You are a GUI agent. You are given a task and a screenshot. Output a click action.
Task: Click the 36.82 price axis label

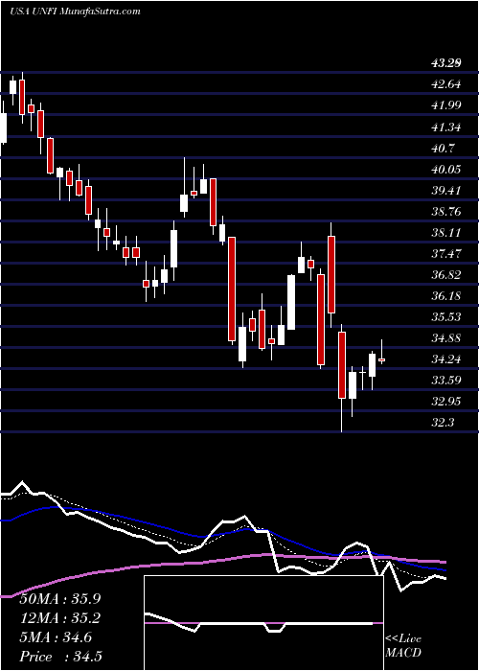445,275
